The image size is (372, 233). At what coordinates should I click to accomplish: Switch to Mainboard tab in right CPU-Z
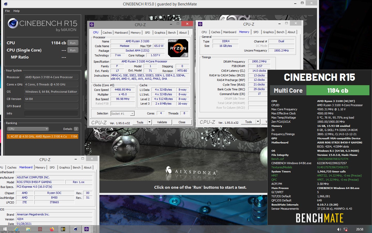230,32
